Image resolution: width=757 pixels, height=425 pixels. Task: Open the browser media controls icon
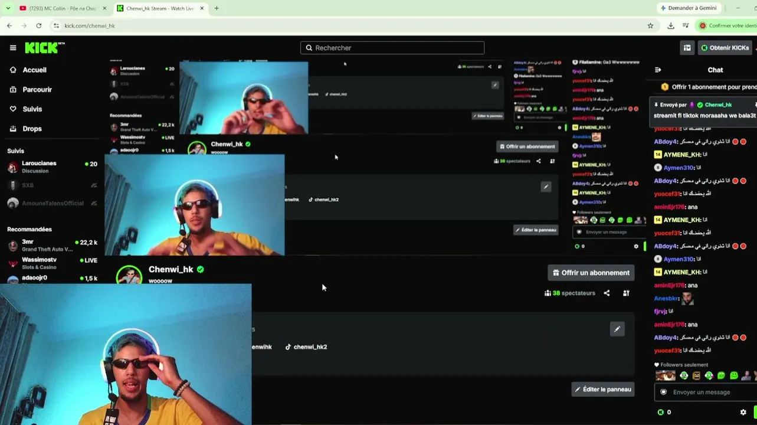coord(686,25)
